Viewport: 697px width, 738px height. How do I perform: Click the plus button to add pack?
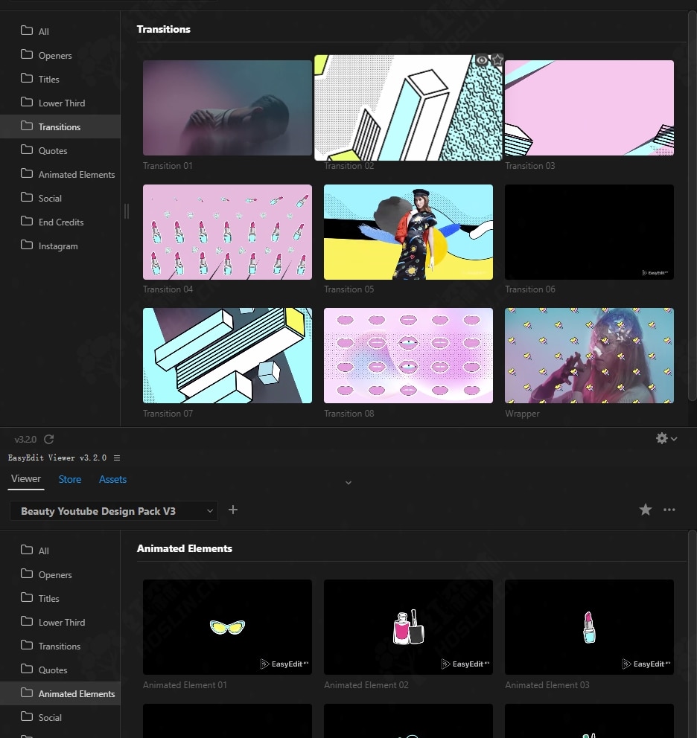(233, 510)
